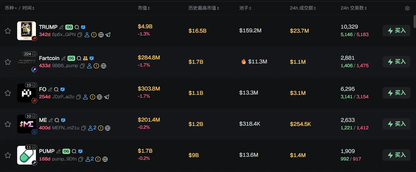Image resolution: width=416 pixels, height=172 pixels.
Task: Sort by 池子 column header
Action: pyautogui.click(x=245, y=8)
